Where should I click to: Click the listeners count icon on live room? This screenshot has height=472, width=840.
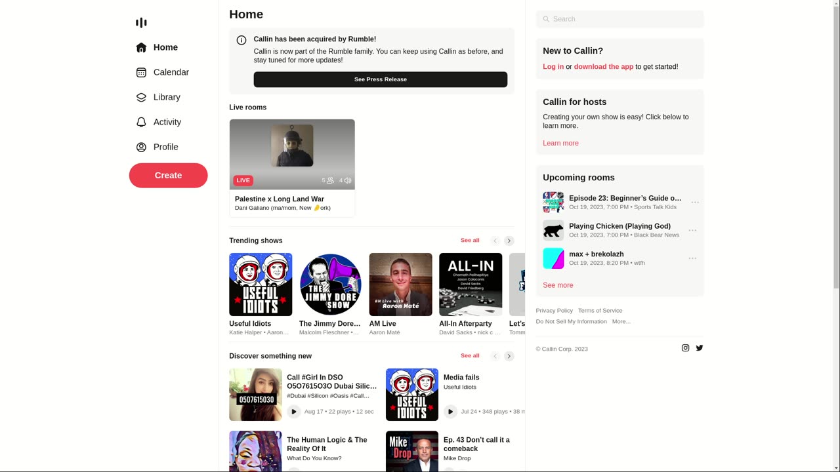(330, 180)
